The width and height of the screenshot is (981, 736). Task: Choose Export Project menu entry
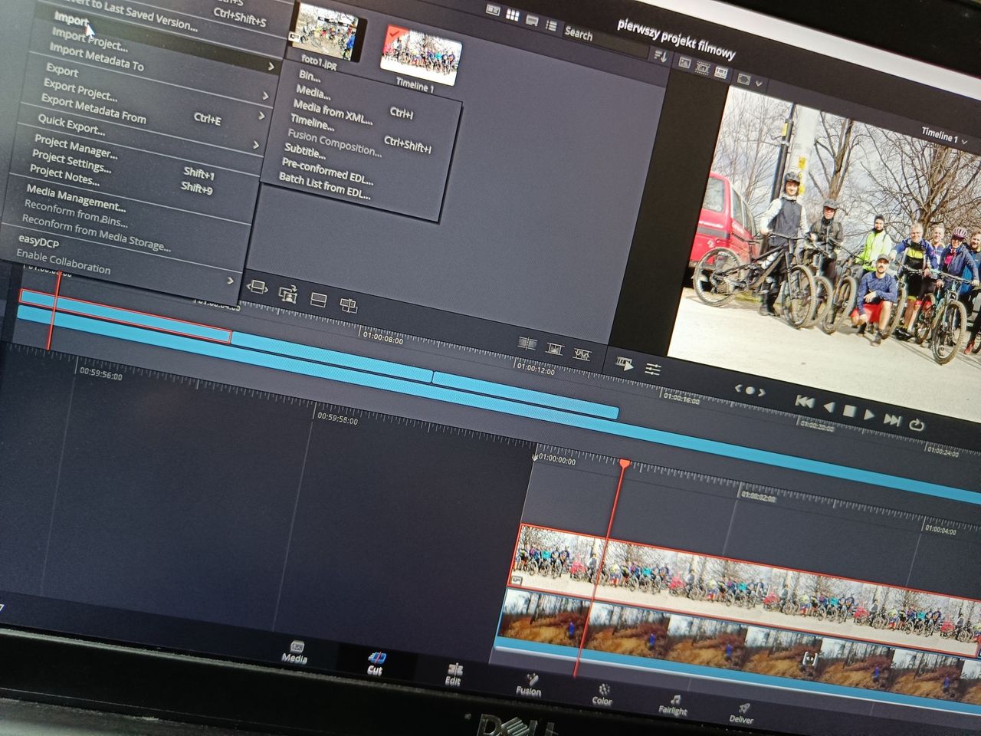pos(80,90)
